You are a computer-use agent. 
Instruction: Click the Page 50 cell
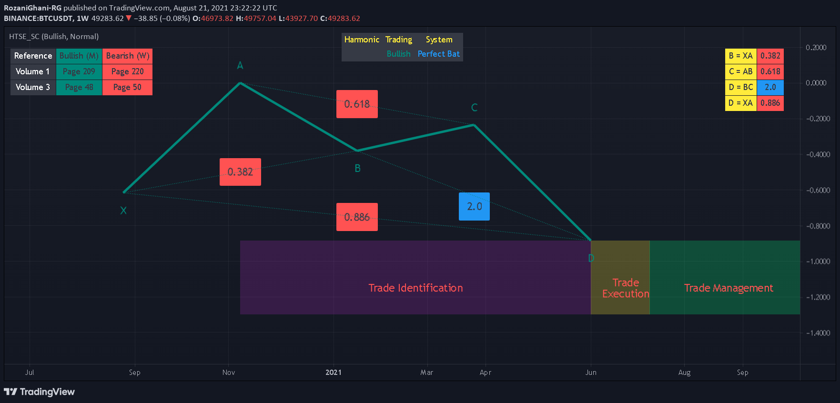click(128, 87)
